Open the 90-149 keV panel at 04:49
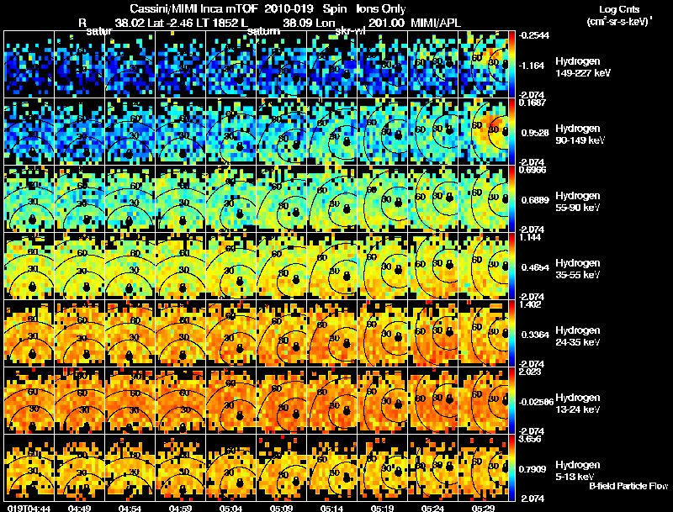 (x=79, y=132)
